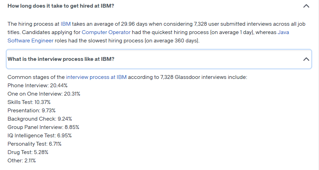This screenshot has height=170, width=319.
Task: Click the Other 2.11% line
Action: (22, 161)
